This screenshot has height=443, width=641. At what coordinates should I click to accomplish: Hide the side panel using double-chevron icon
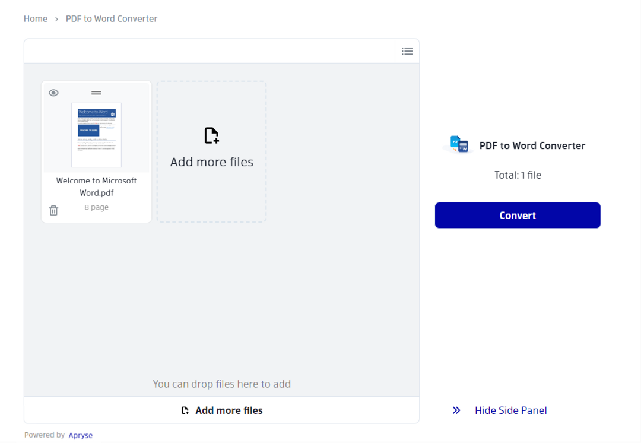456,410
